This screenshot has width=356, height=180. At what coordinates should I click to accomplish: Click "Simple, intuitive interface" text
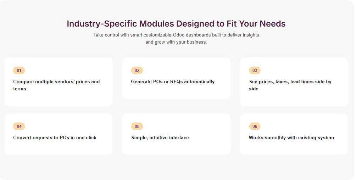click(160, 137)
